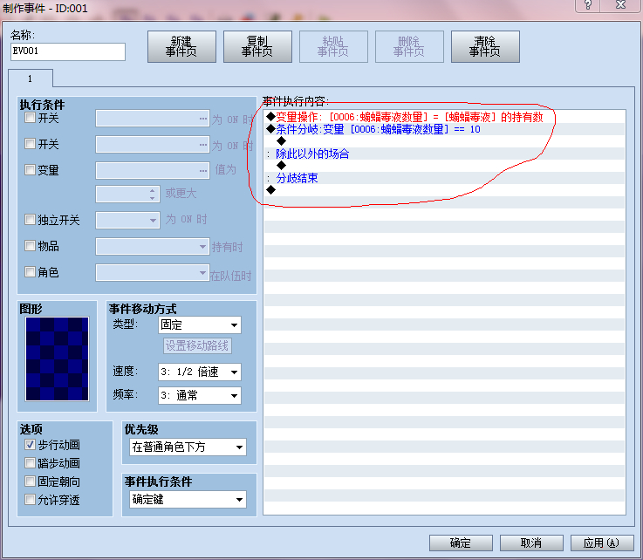Select the 变量操作 command line
This screenshot has width=643, height=560.
445,117
